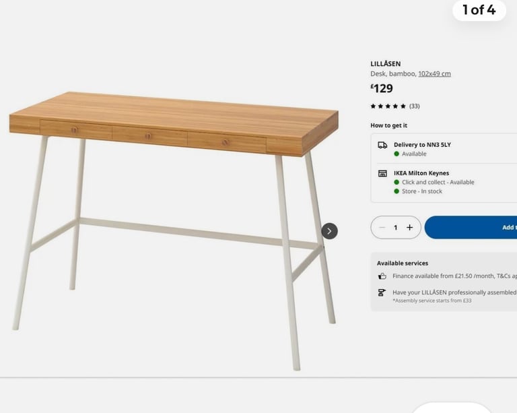
Task: Open the 102x49 cm size link
Action: (x=435, y=73)
